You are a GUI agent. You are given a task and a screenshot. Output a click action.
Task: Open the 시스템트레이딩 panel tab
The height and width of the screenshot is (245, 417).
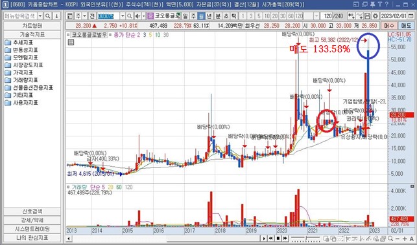tap(32, 229)
